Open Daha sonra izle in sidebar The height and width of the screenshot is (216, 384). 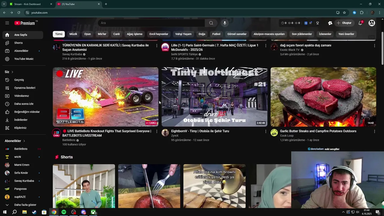click(23, 104)
